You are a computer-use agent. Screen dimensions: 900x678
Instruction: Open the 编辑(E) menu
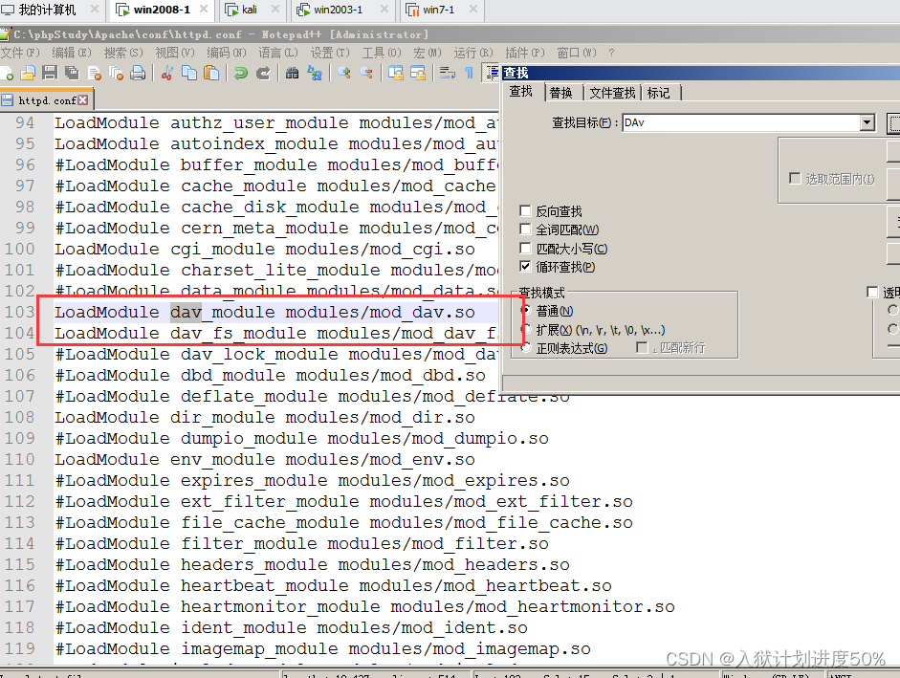72,53
